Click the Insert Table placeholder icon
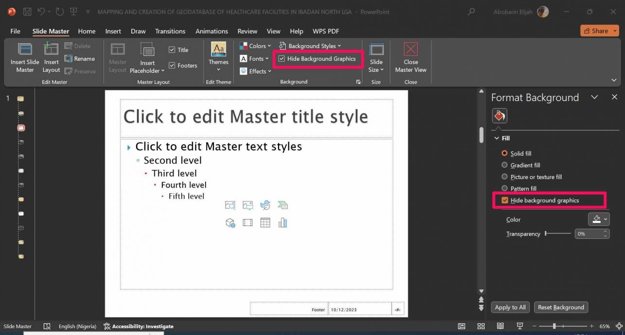625x335 pixels. (x=265, y=223)
